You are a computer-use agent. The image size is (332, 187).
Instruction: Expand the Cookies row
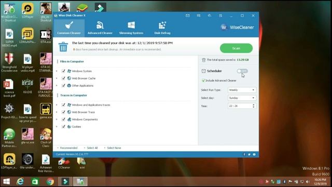(x=57, y=126)
